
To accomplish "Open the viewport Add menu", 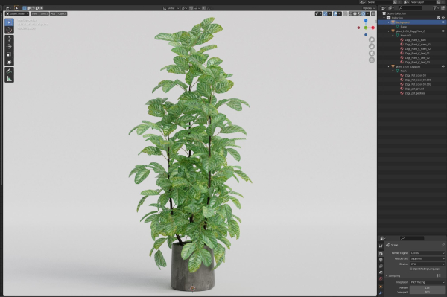I will (53, 13).
